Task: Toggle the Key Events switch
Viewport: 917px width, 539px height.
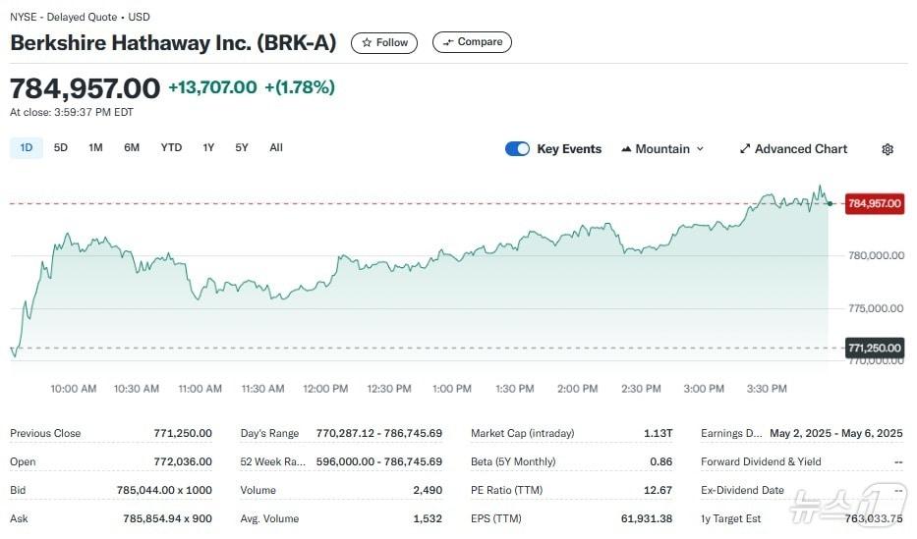Action: pos(517,149)
